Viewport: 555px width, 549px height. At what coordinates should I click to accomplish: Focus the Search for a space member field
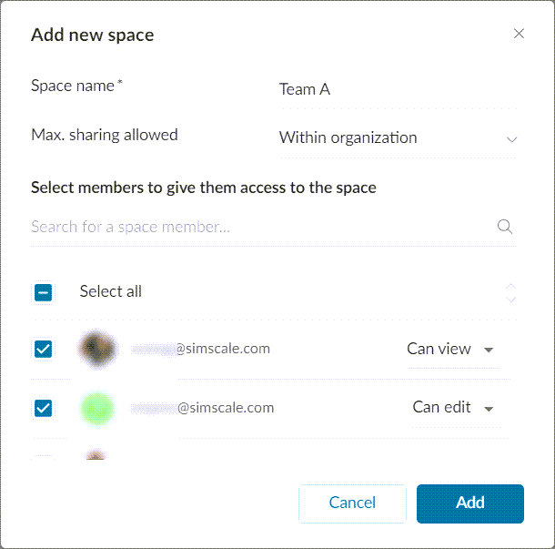click(x=259, y=227)
